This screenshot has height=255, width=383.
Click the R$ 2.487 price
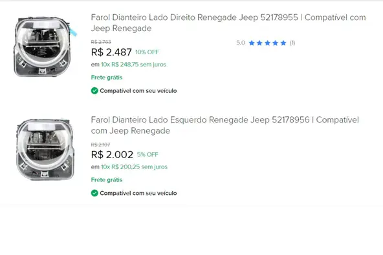click(111, 52)
